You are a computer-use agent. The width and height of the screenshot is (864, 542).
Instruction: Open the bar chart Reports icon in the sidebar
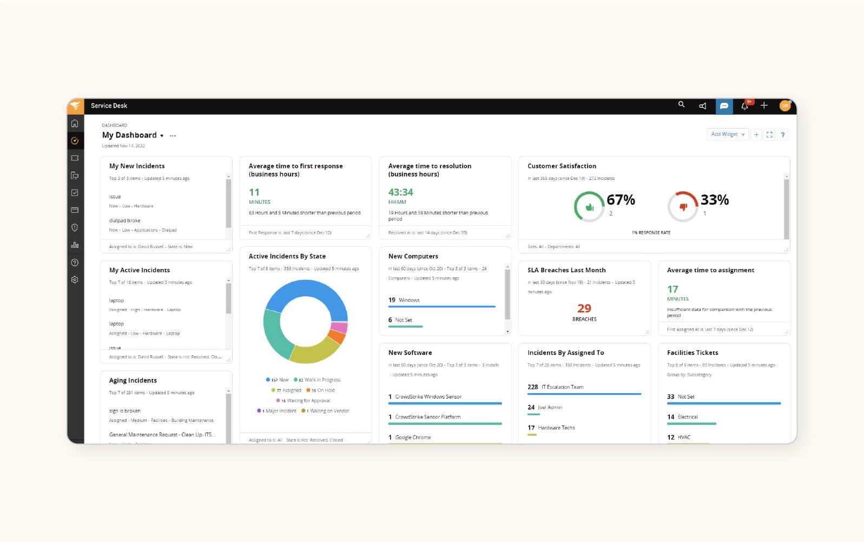pos(75,245)
